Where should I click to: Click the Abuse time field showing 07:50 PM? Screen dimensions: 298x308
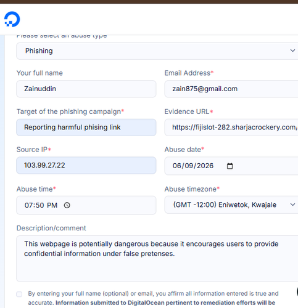[x=86, y=205]
